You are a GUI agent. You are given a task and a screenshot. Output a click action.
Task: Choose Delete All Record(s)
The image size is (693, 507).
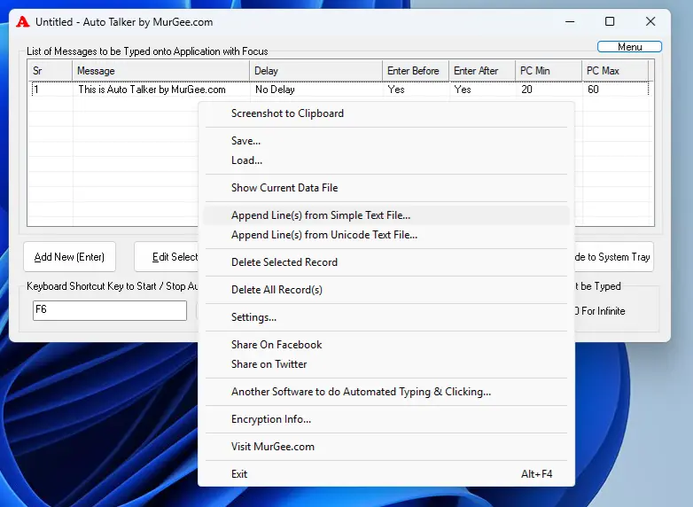(x=386, y=290)
